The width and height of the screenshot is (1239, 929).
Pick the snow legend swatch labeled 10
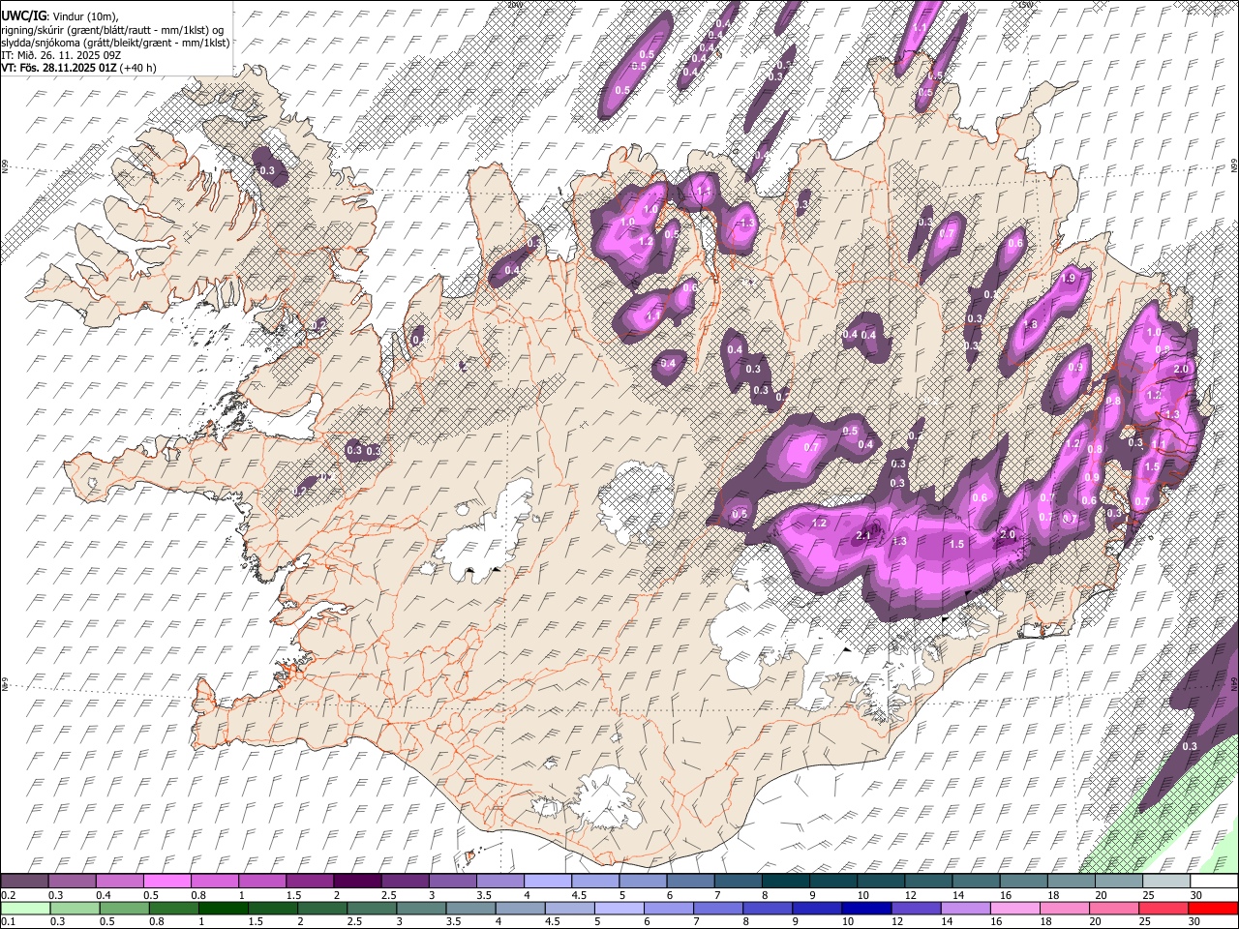pyautogui.click(x=880, y=881)
